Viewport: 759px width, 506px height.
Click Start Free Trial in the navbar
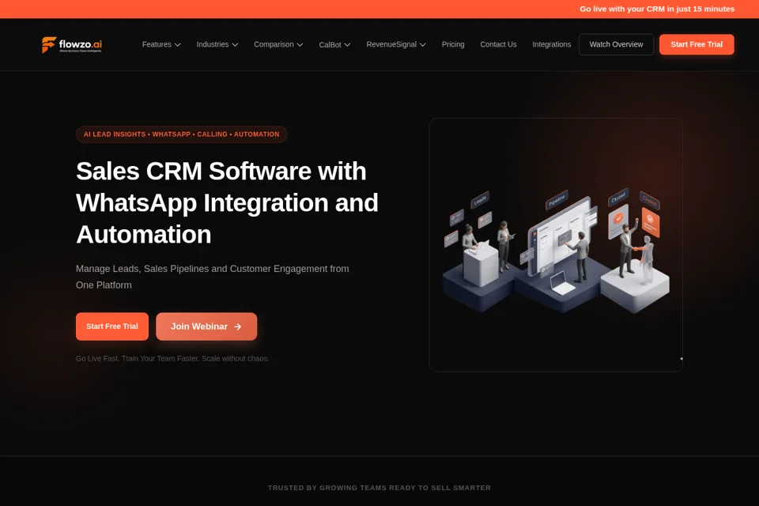tap(697, 44)
